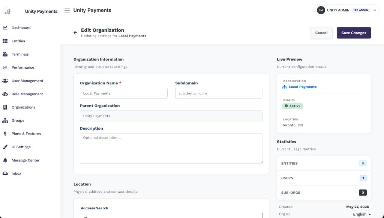Click the Entities grid icon
This screenshot has width=384, height=218.
pyautogui.click(x=5, y=41)
